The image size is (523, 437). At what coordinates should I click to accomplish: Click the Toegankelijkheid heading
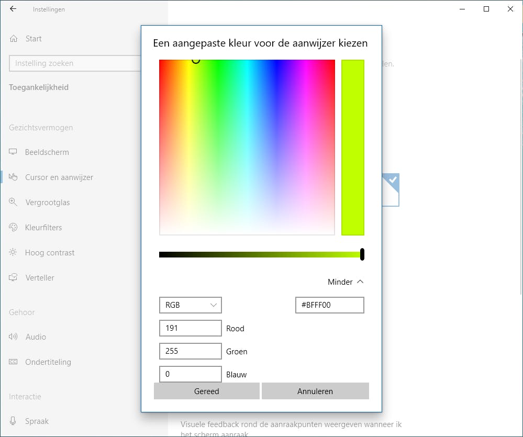(x=39, y=87)
